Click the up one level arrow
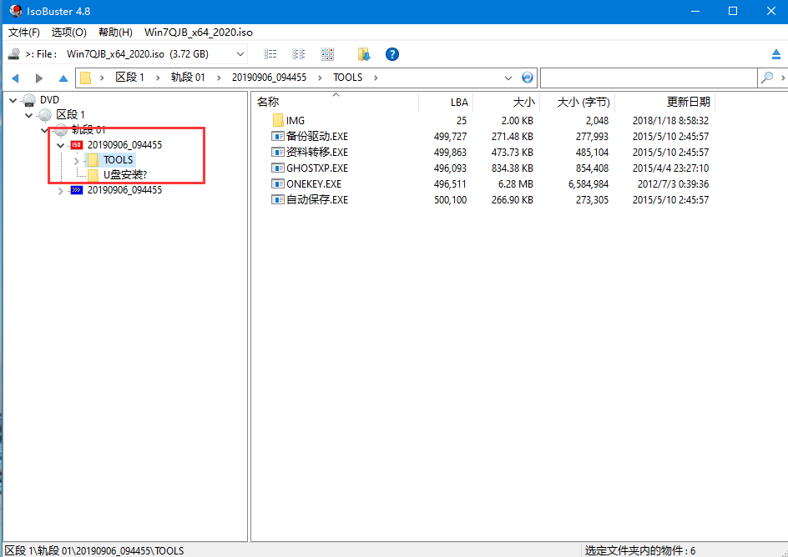The height and width of the screenshot is (557, 788). [63, 78]
